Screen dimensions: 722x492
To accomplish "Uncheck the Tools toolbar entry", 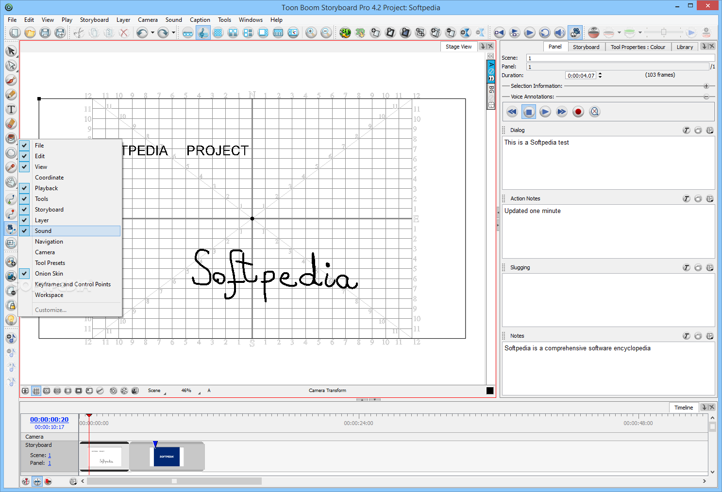I will tap(70, 199).
